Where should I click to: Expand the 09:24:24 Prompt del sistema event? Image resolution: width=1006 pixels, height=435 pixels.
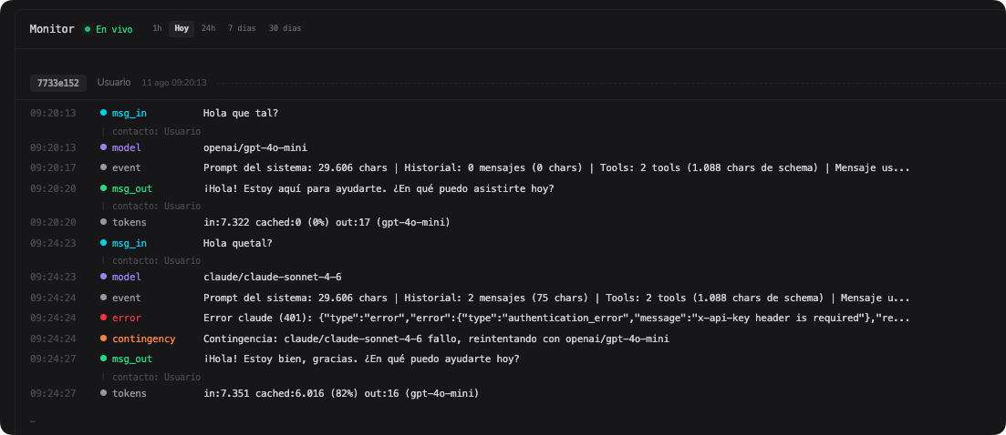[556, 298]
